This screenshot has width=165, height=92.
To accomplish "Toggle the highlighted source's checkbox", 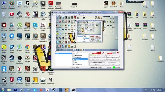I will click(x=74, y=59).
